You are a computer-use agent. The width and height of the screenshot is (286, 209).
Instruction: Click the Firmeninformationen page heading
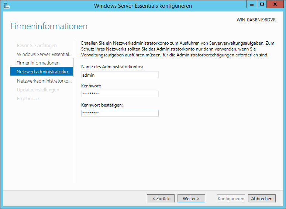point(49,26)
